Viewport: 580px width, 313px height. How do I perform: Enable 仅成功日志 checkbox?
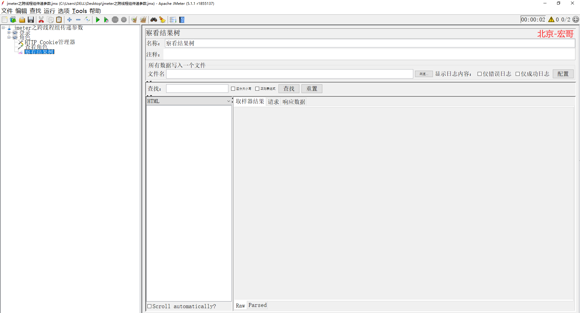click(517, 74)
